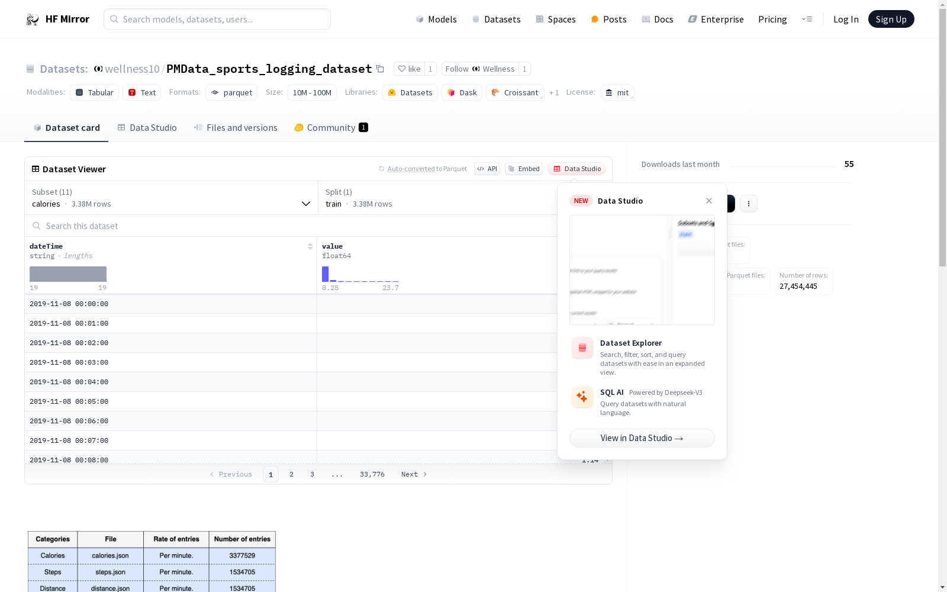This screenshot has height=592, width=947.
Task: Open the Community tab
Action: pyautogui.click(x=331, y=128)
